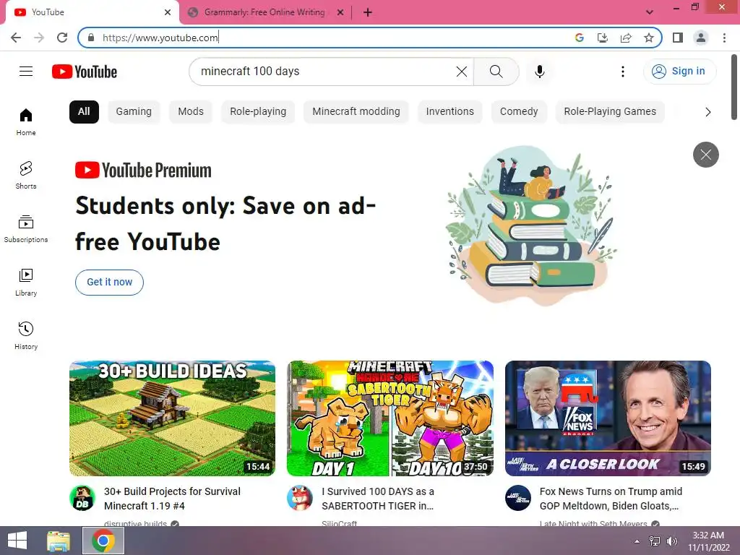Show hidden system tray icons
The width and height of the screenshot is (740, 555).
[637, 541]
